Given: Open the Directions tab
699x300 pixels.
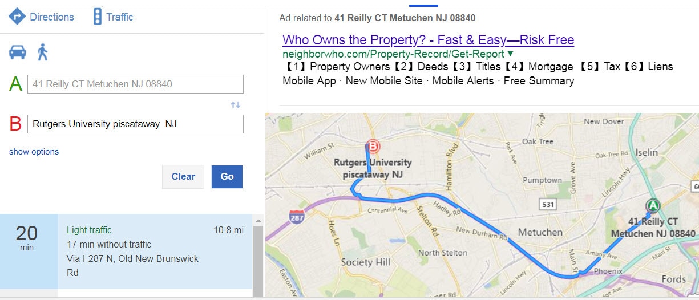Looking at the screenshot, I should pyautogui.click(x=42, y=17).
